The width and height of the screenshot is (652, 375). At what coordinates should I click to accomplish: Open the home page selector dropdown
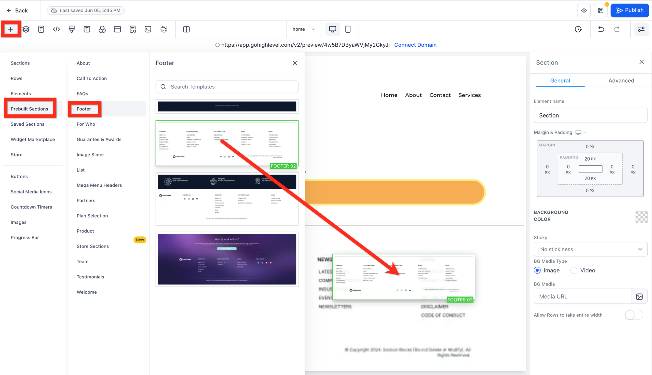pos(304,29)
